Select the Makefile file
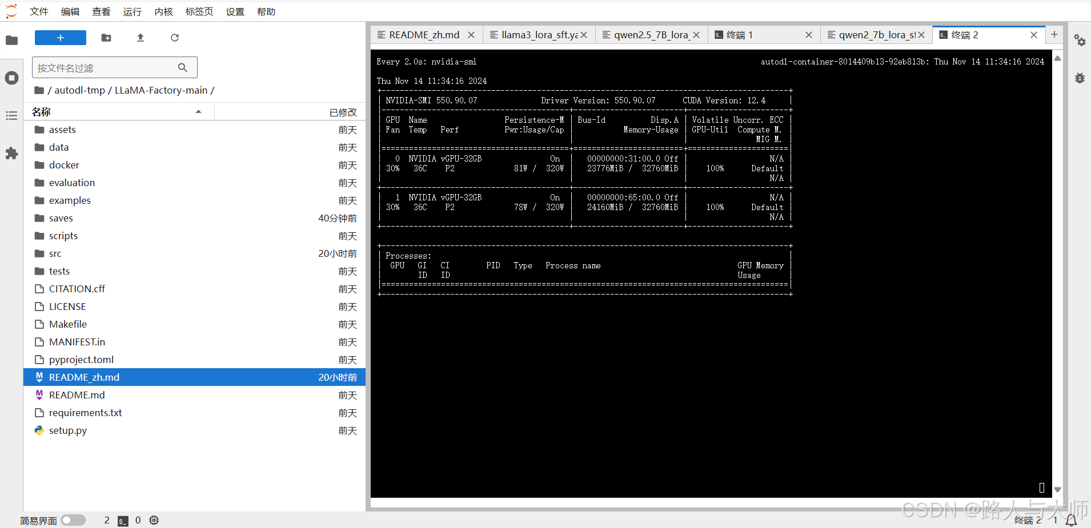The width and height of the screenshot is (1091, 528). pyautogui.click(x=194, y=324)
